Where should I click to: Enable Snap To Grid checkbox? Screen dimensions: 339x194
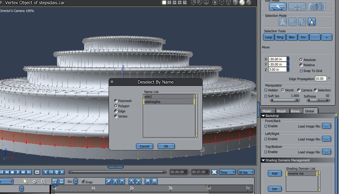[x=301, y=71]
